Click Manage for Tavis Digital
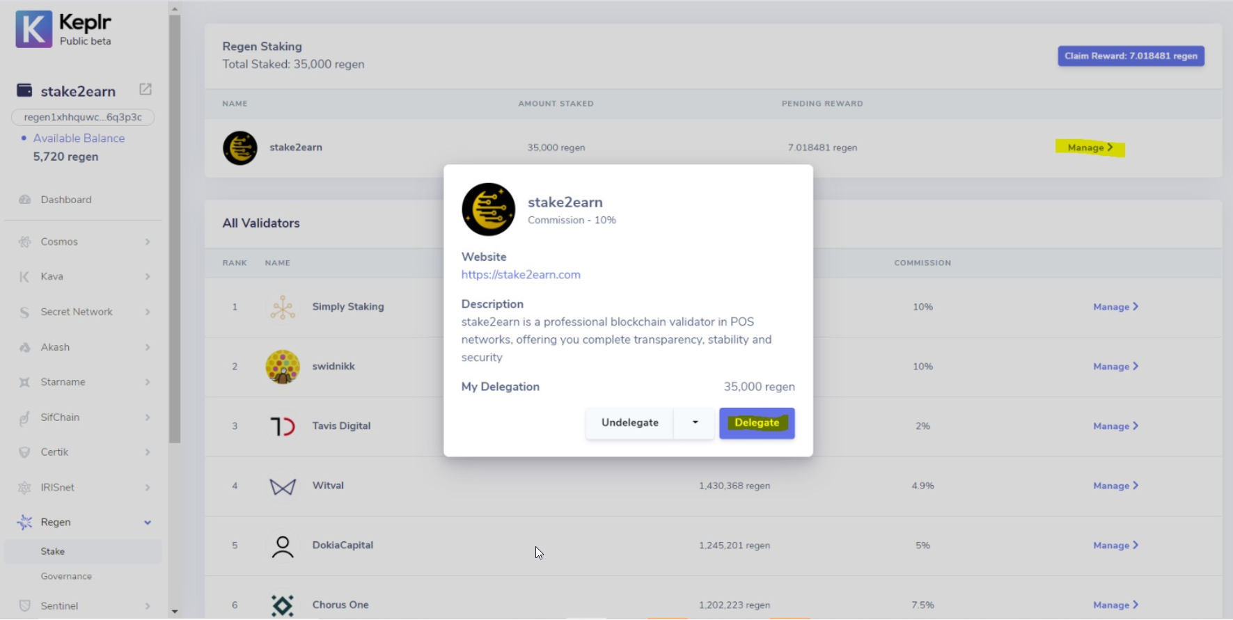The image size is (1233, 620). pos(1116,426)
